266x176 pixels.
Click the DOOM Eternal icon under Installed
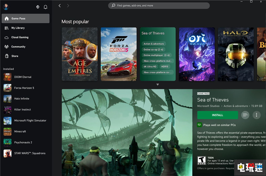pos(7,77)
